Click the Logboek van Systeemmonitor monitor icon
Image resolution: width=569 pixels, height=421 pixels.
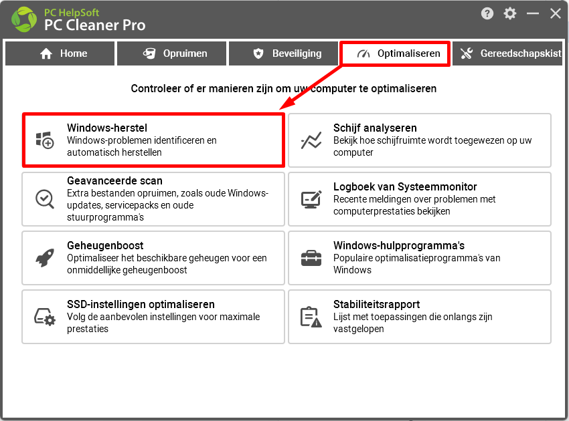click(311, 199)
